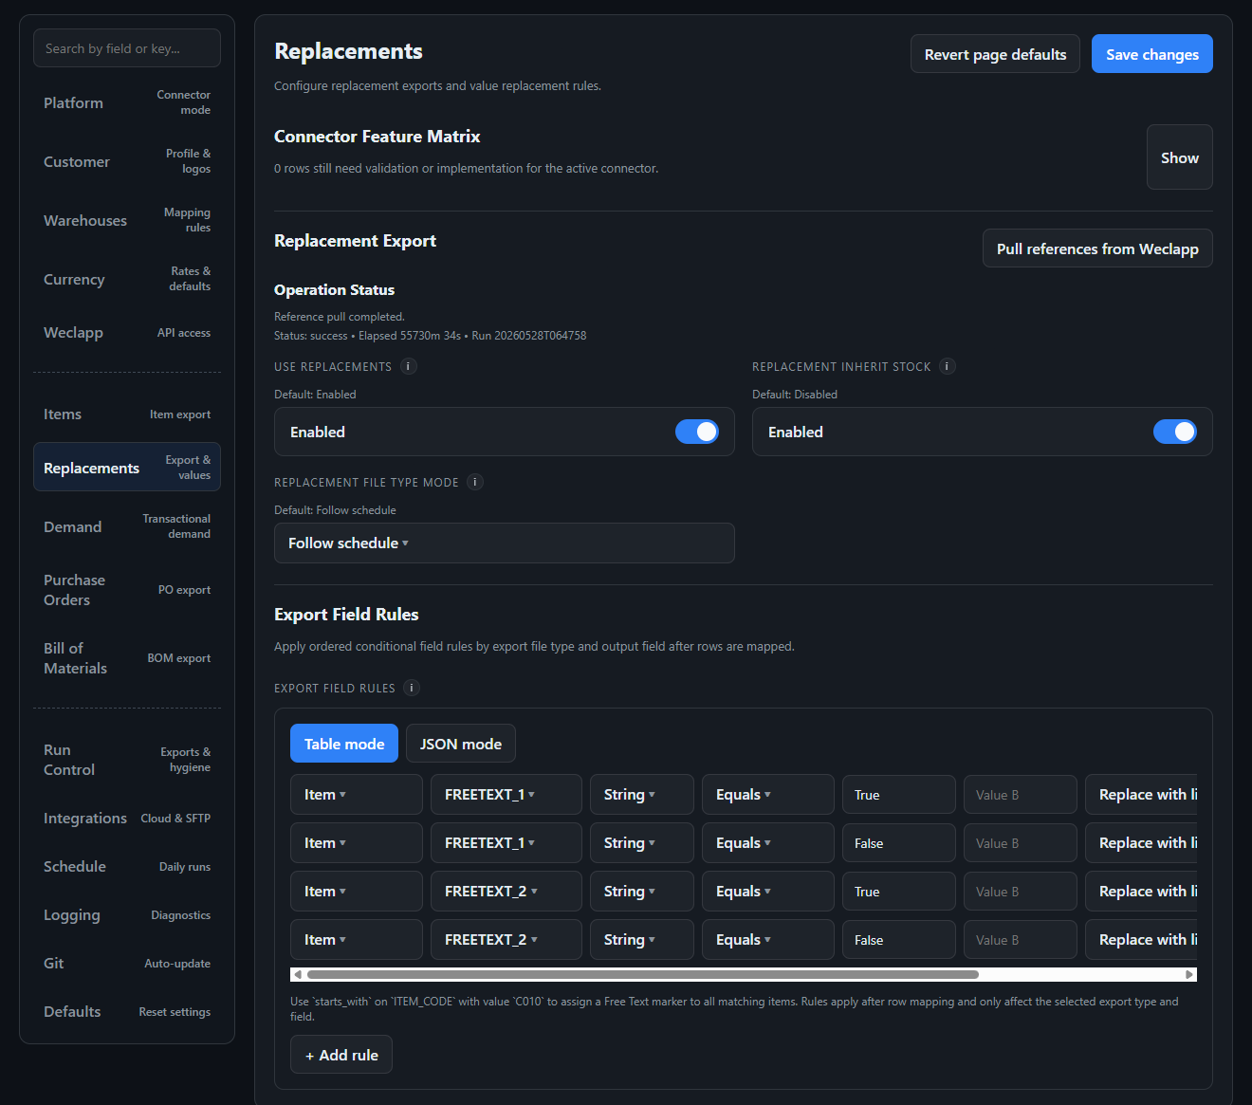Viewport: 1252px width, 1105px height.
Task: Switch to JSON mode
Action: (461, 744)
